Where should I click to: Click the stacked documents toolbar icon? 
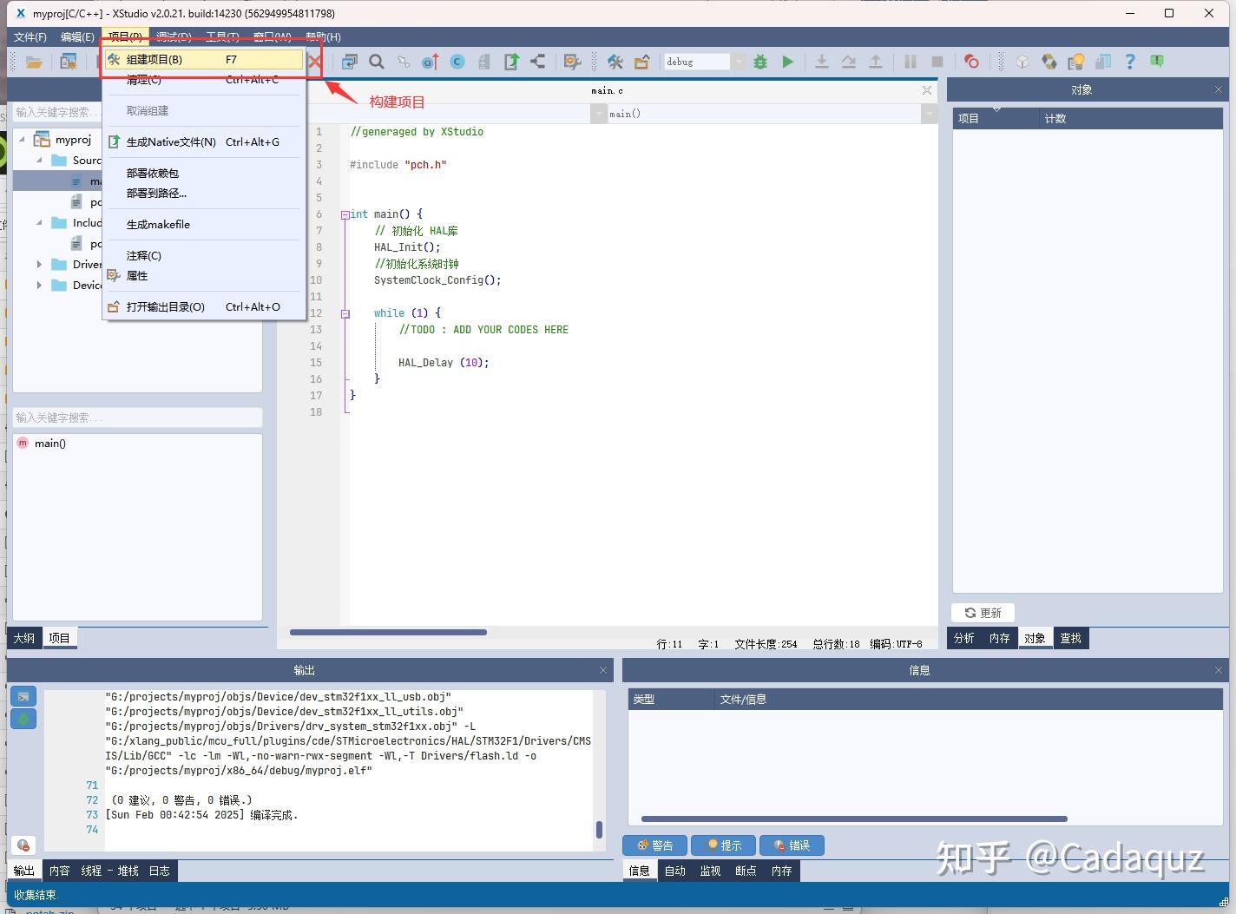click(1103, 62)
